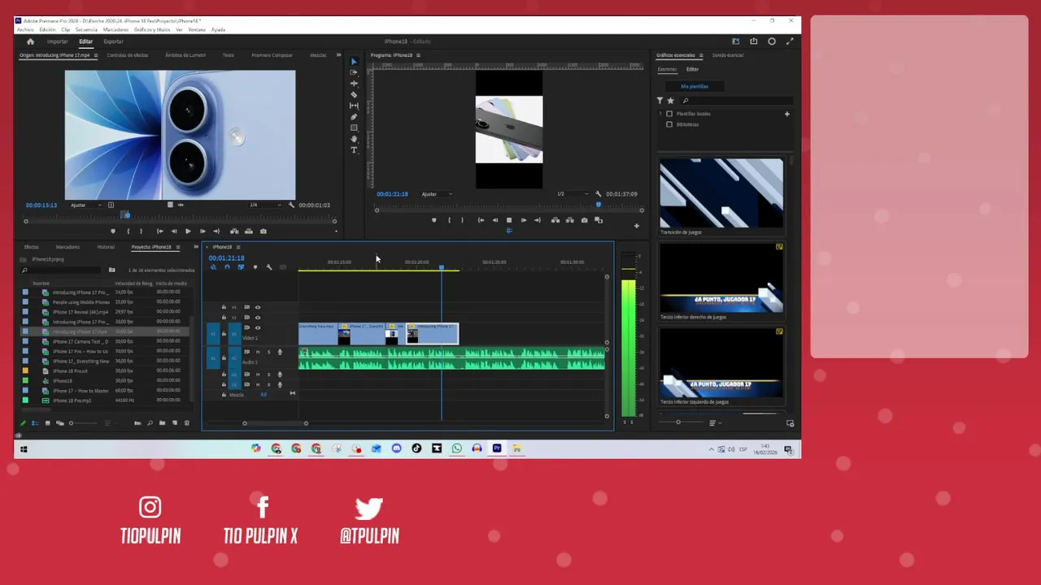Click the Overwrite button in Source monitor

point(249,231)
